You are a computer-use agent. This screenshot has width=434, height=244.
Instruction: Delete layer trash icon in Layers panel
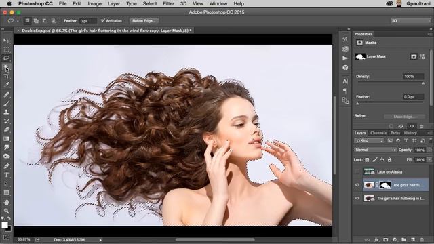422,239
